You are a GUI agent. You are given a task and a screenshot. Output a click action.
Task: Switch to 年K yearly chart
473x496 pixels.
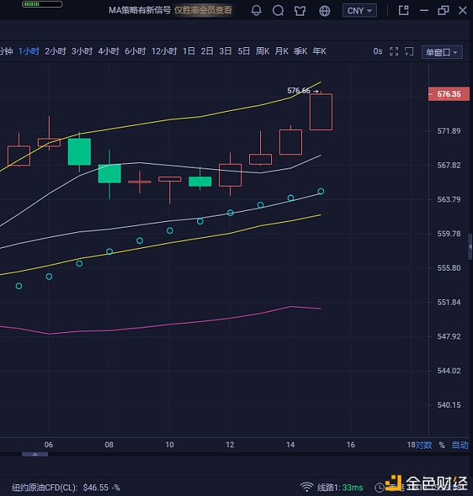click(319, 51)
